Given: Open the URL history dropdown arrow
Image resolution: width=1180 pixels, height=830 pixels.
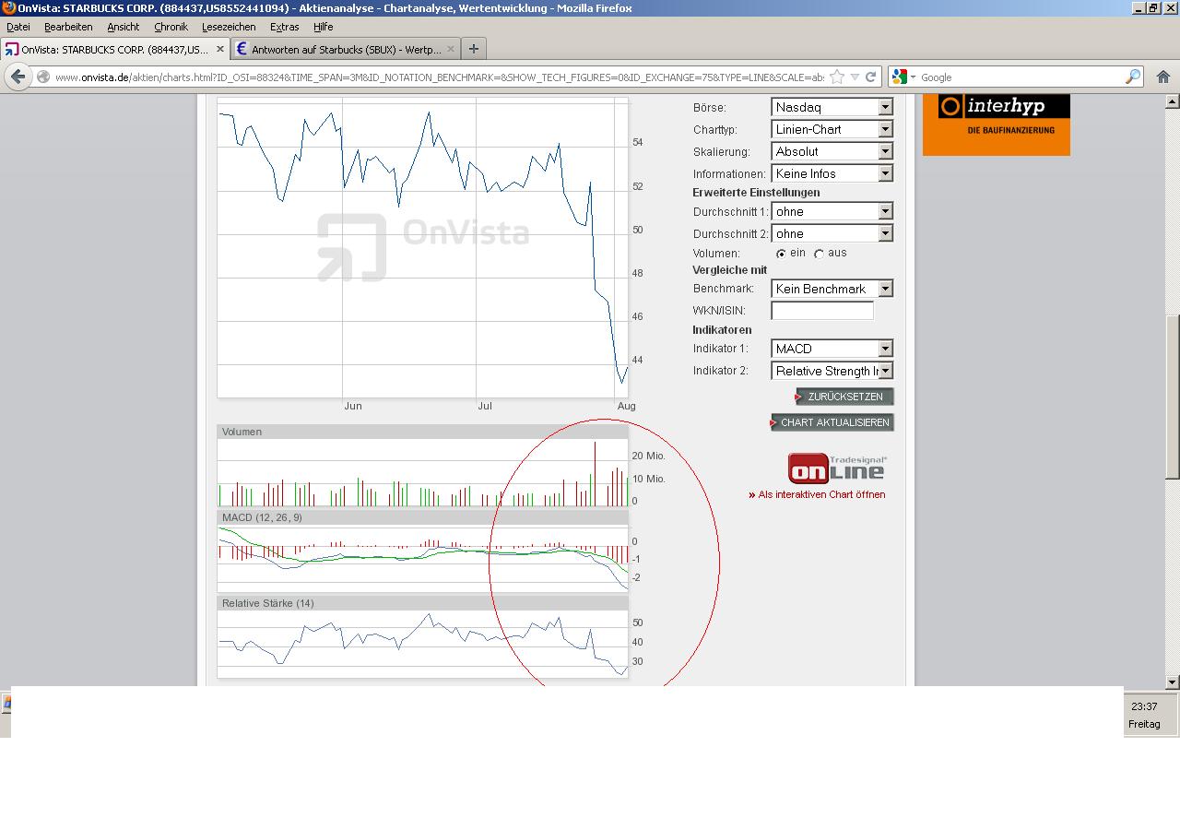Looking at the screenshot, I should [855, 77].
